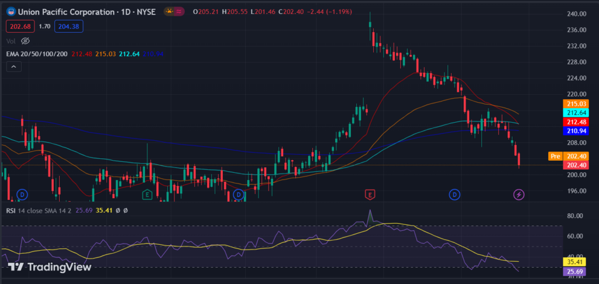Click 228.00 on the price axis
599x284 pixels.
pos(577,62)
